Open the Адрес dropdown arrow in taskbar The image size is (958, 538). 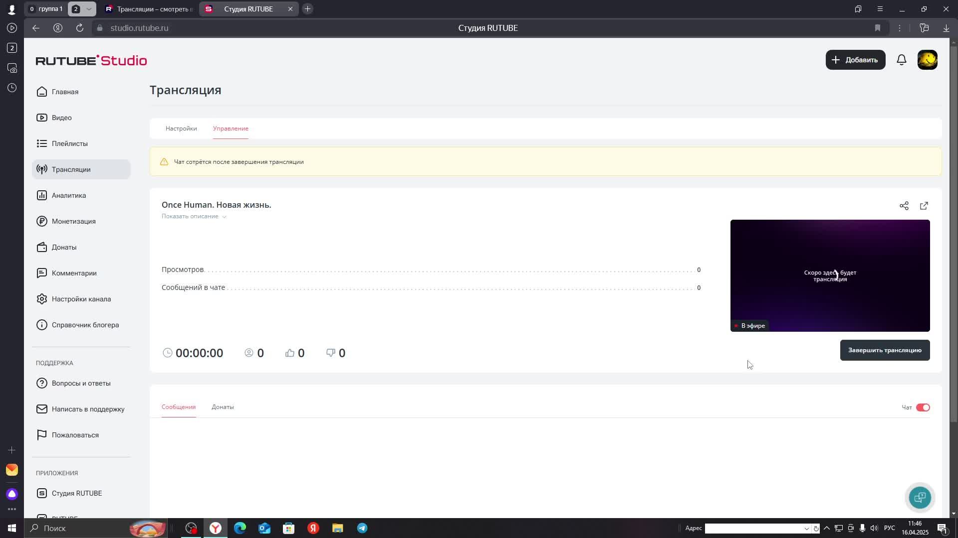pyautogui.click(x=806, y=529)
